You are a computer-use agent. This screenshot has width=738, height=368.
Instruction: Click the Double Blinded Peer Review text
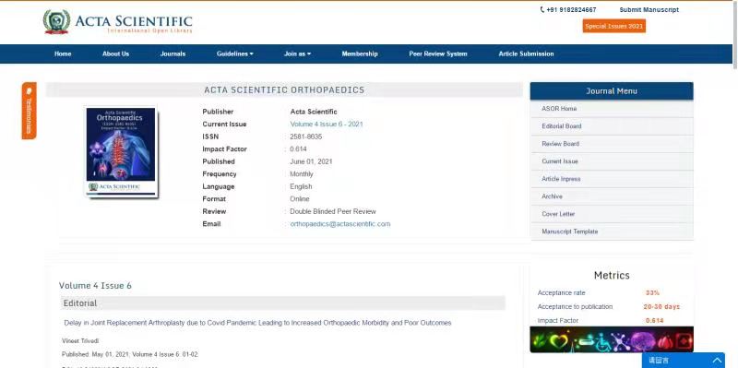tap(333, 212)
